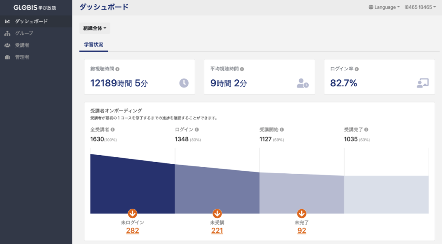
Task: Open the l8465 f8465 user menu
Action: (x=420, y=7)
